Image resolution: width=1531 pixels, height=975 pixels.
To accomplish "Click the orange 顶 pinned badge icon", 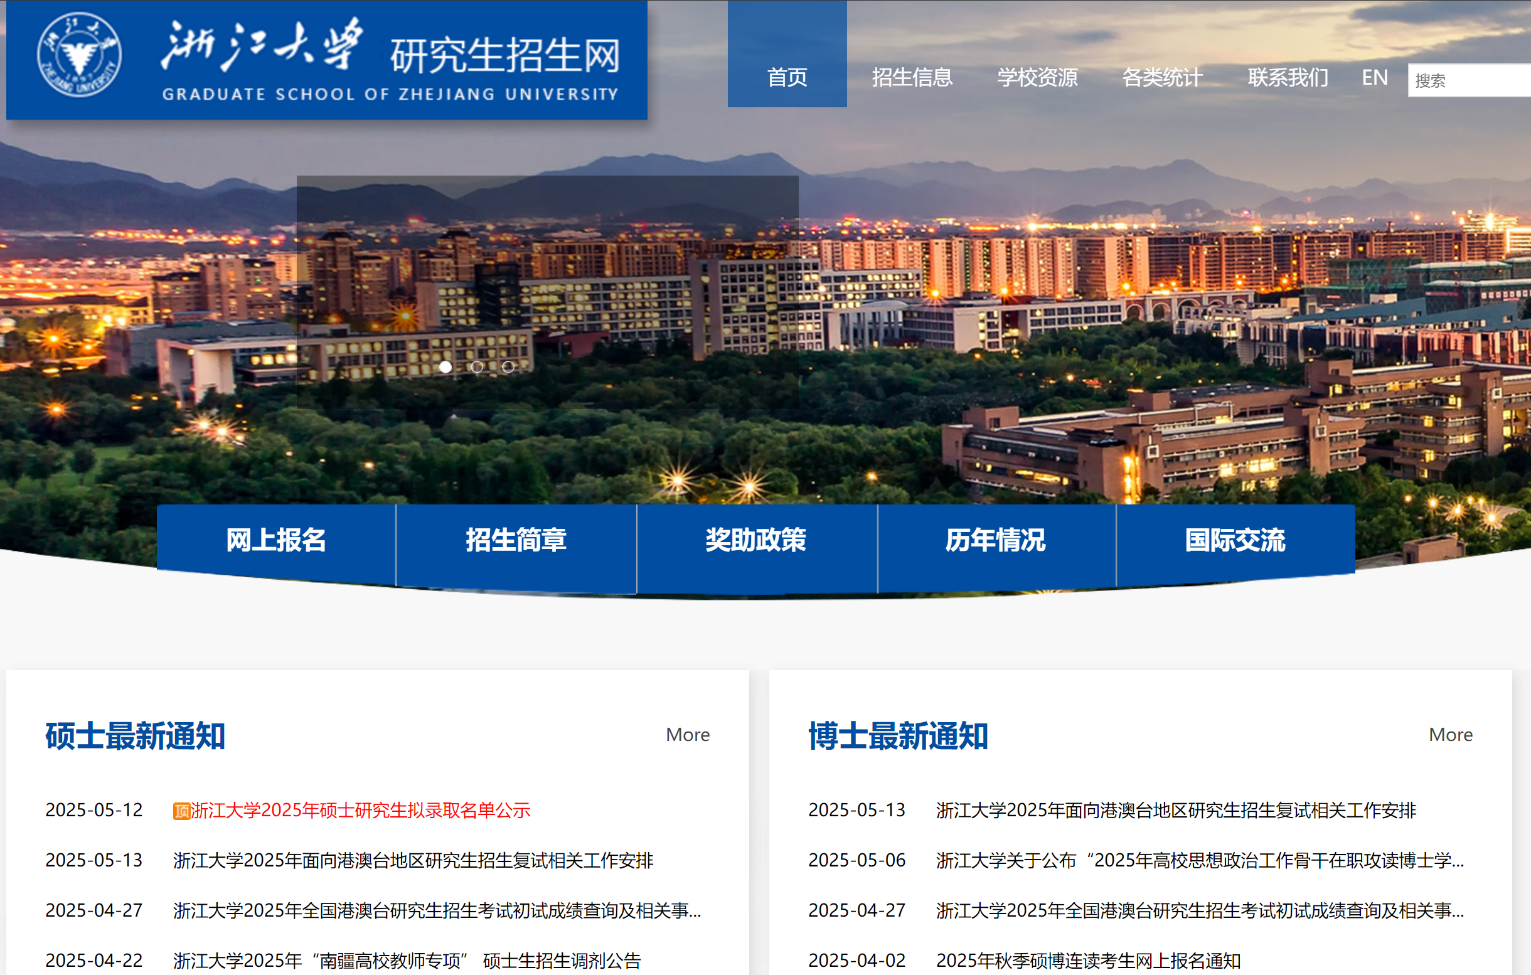I will 181,811.
